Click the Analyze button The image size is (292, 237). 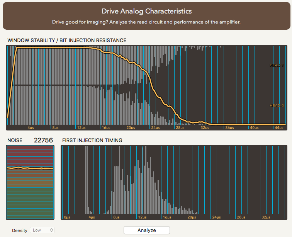click(x=146, y=230)
